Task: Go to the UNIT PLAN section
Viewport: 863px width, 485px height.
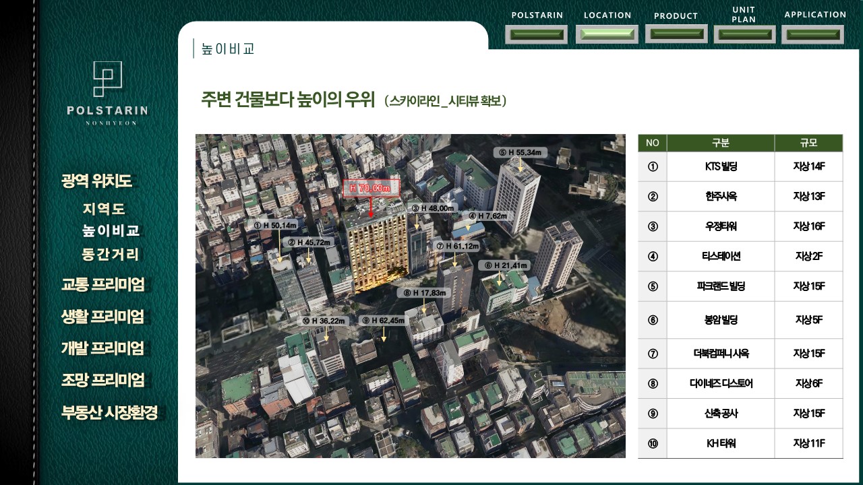Action: pos(744,34)
